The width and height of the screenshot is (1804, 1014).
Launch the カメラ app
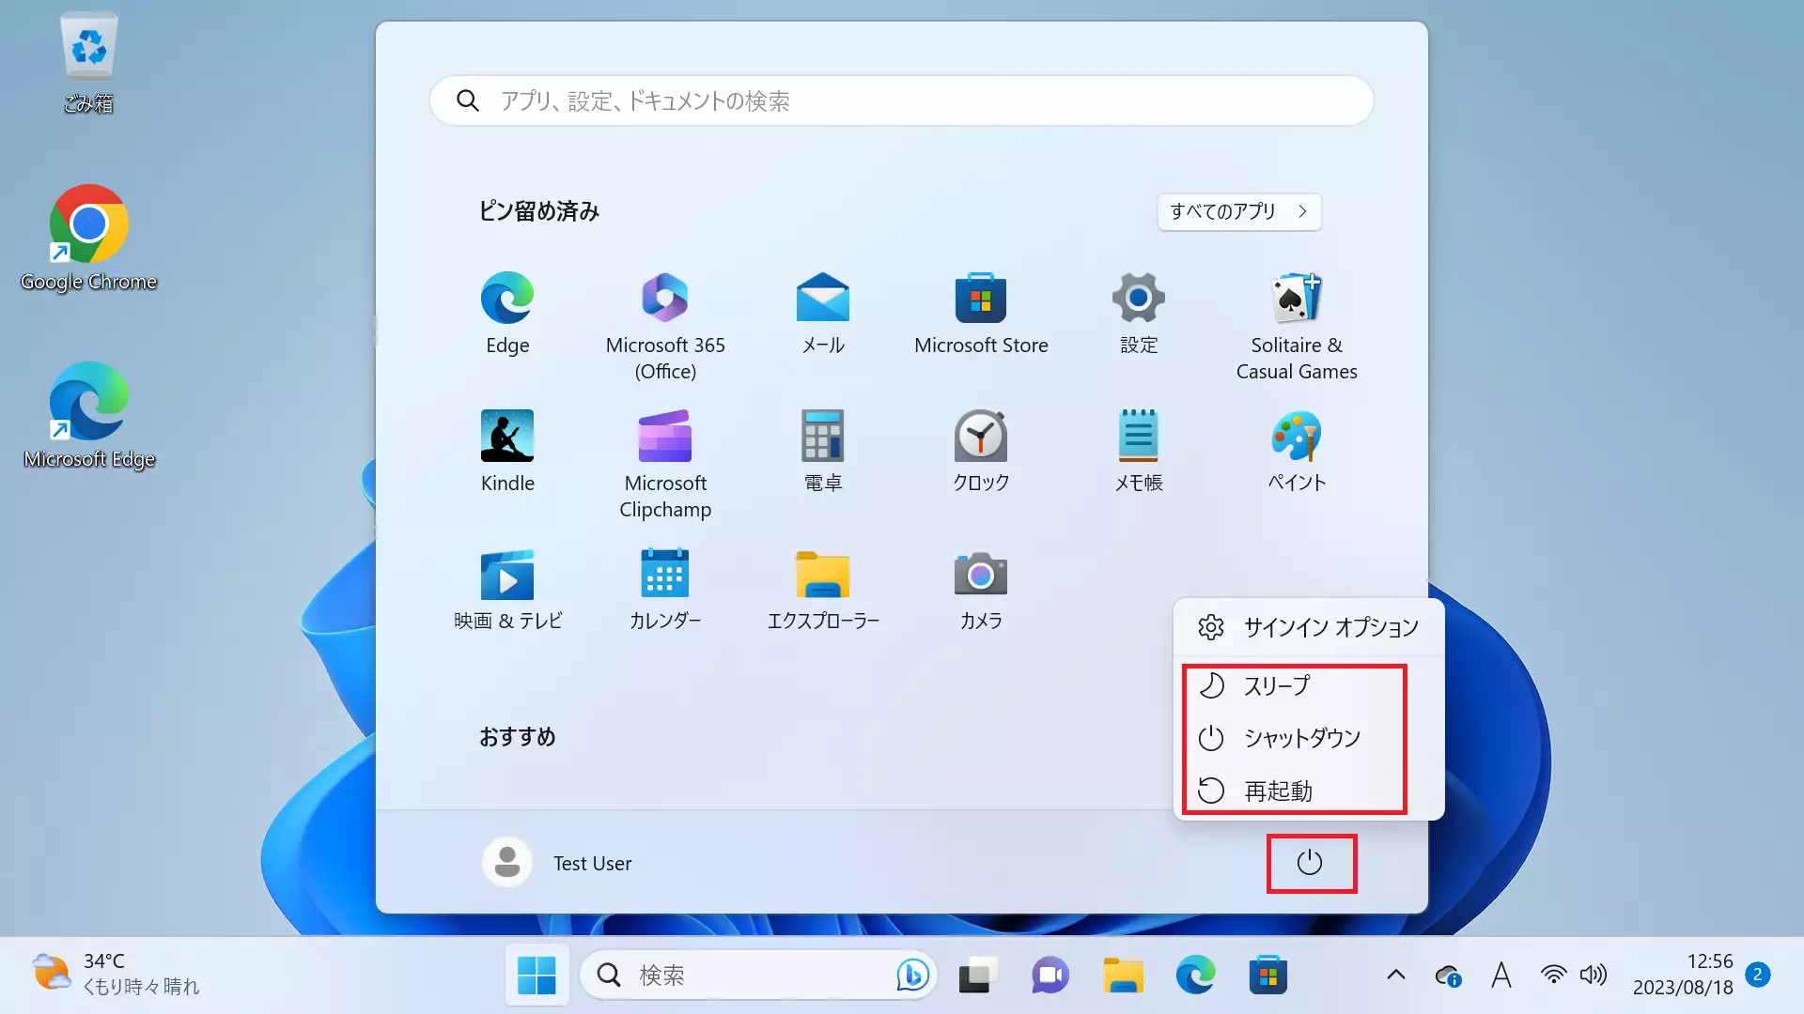[981, 590]
